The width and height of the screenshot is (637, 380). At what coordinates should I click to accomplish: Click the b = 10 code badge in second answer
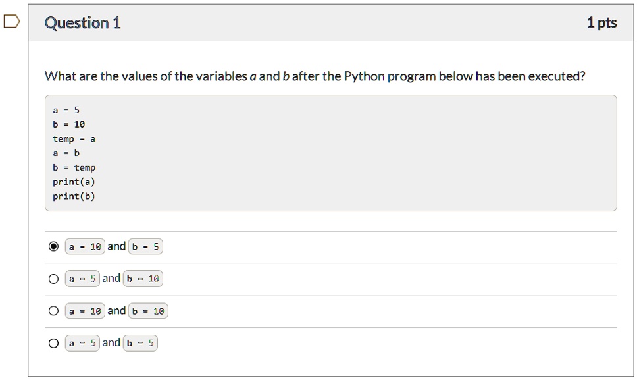coord(143,278)
